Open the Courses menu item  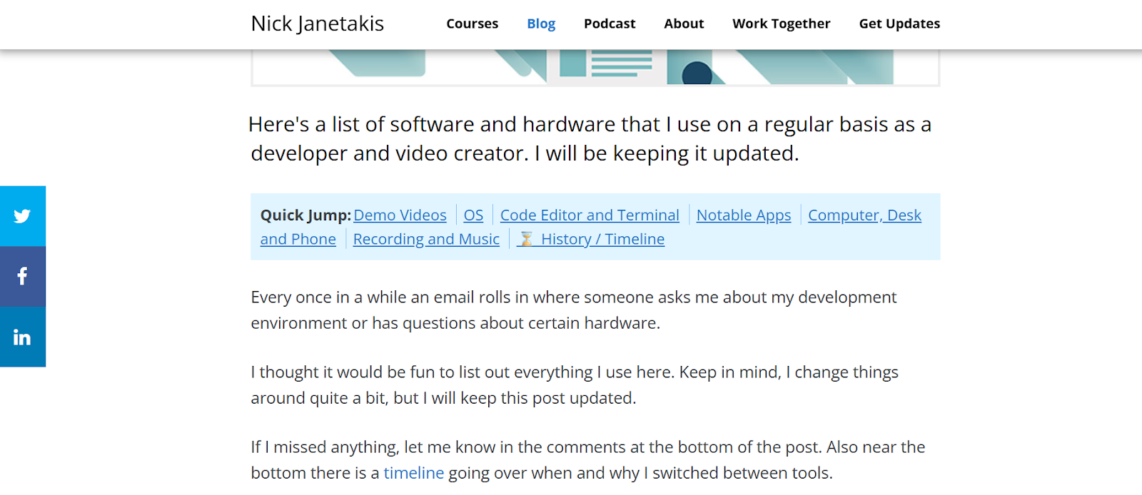(x=473, y=24)
